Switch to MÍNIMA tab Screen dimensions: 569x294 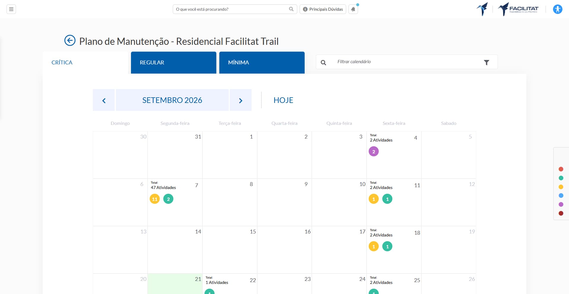click(x=262, y=63)
